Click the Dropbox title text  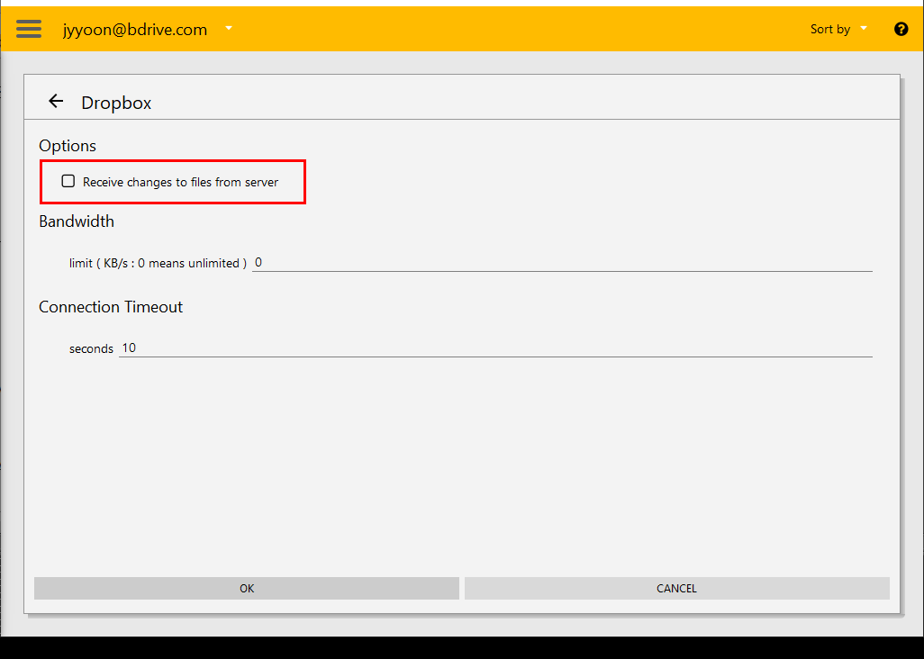pyautogui.click(x=116, y=103)
